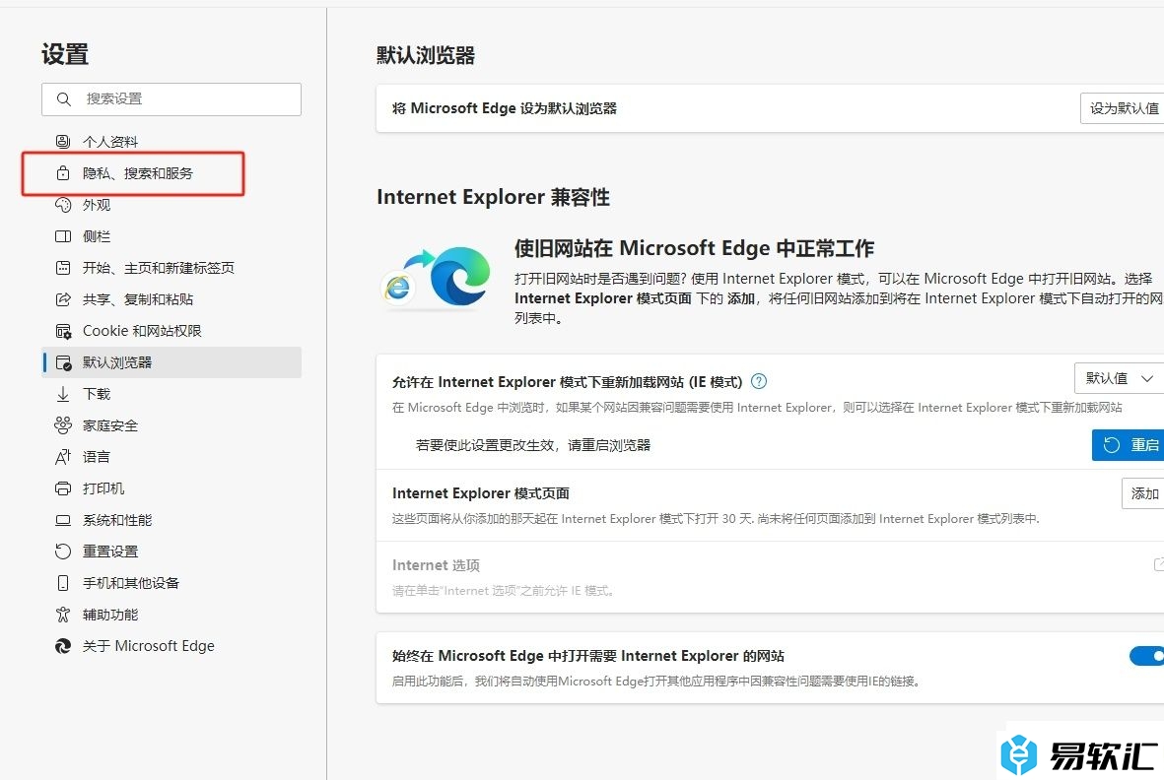
Task: Focus the 搜索设置 search field
Action: click(171, 98)
